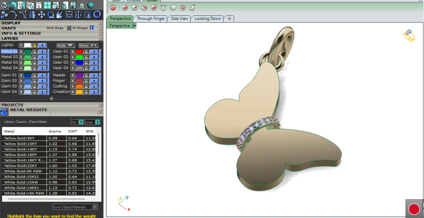Select the three blue cubes tool

click(x=4, y=15)
